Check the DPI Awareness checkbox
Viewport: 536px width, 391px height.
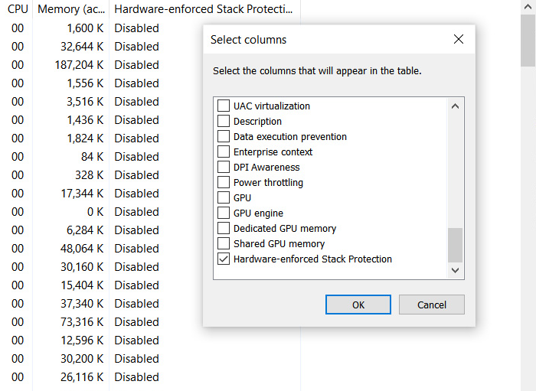(224, 168)
